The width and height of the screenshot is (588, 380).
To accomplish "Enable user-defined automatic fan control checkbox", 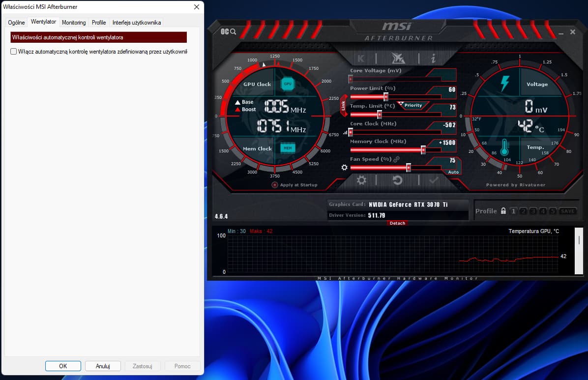I will click(x=14, y=52).
